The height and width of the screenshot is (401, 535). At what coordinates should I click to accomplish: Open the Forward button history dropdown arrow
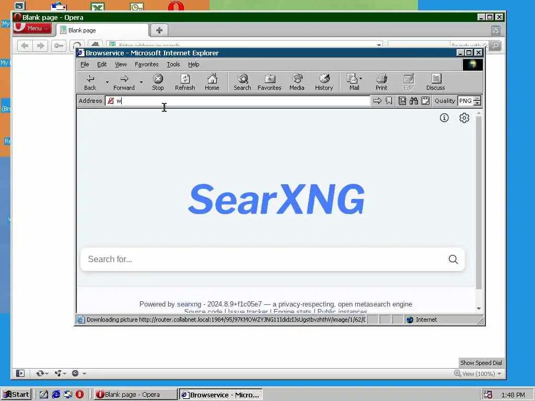[141, 82]
